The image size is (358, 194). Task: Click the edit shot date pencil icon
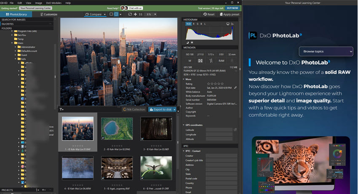click(235, 88)
